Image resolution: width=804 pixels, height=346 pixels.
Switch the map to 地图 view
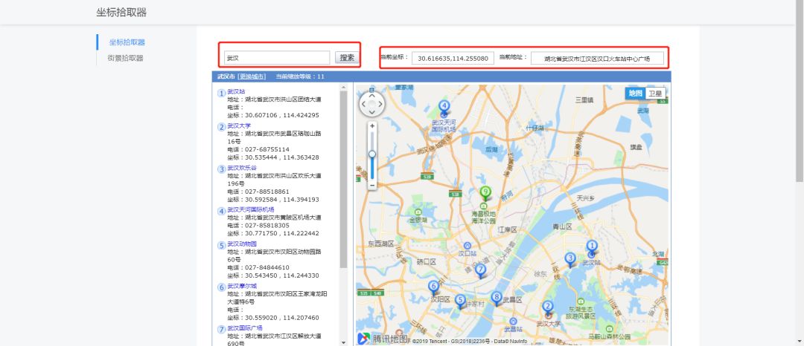pyautogui.click(x=635, y=93)
